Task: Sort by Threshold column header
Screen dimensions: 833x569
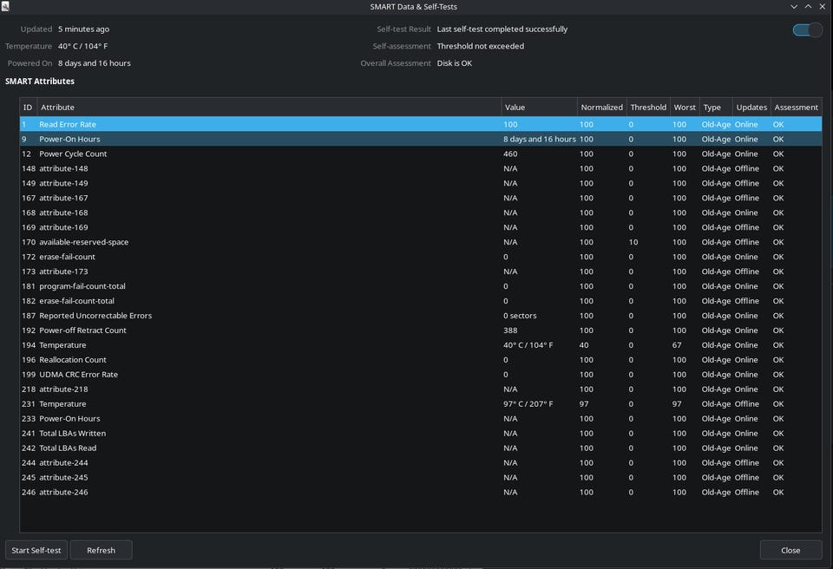Action: 648,107
